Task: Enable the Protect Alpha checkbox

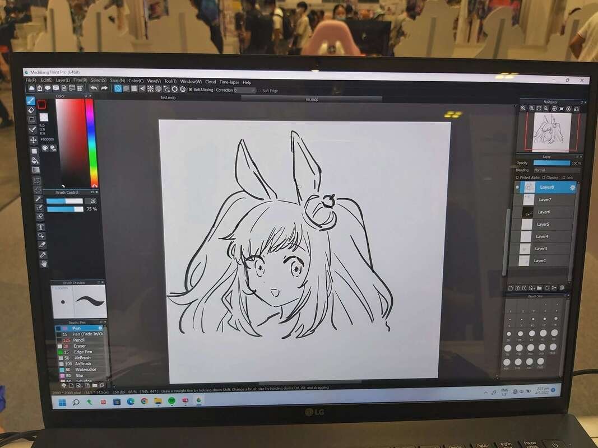Action: click(517, 178)
